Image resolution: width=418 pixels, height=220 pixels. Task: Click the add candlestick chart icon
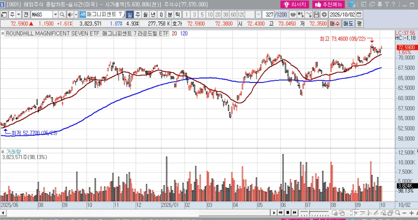click(x=301, y=15)
